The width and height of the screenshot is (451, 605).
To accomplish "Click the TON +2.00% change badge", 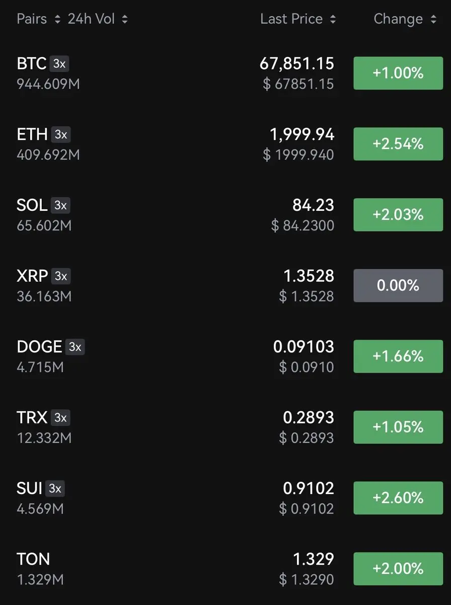I will tap(398, 569).
